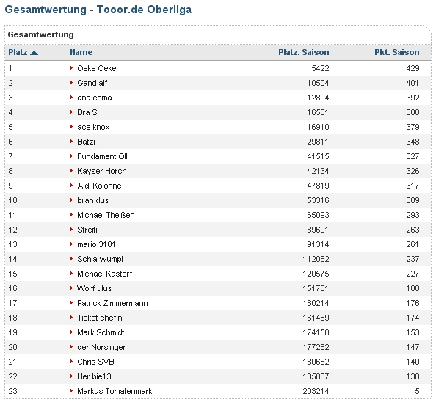Screen dimensions: 436x402
Task: Sort the table by Platz column
Action: click(x=18, y=52)
